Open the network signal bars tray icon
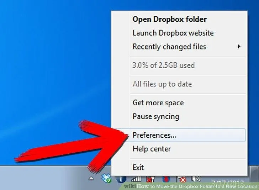The image size is (259, 190). pos(136,179)
